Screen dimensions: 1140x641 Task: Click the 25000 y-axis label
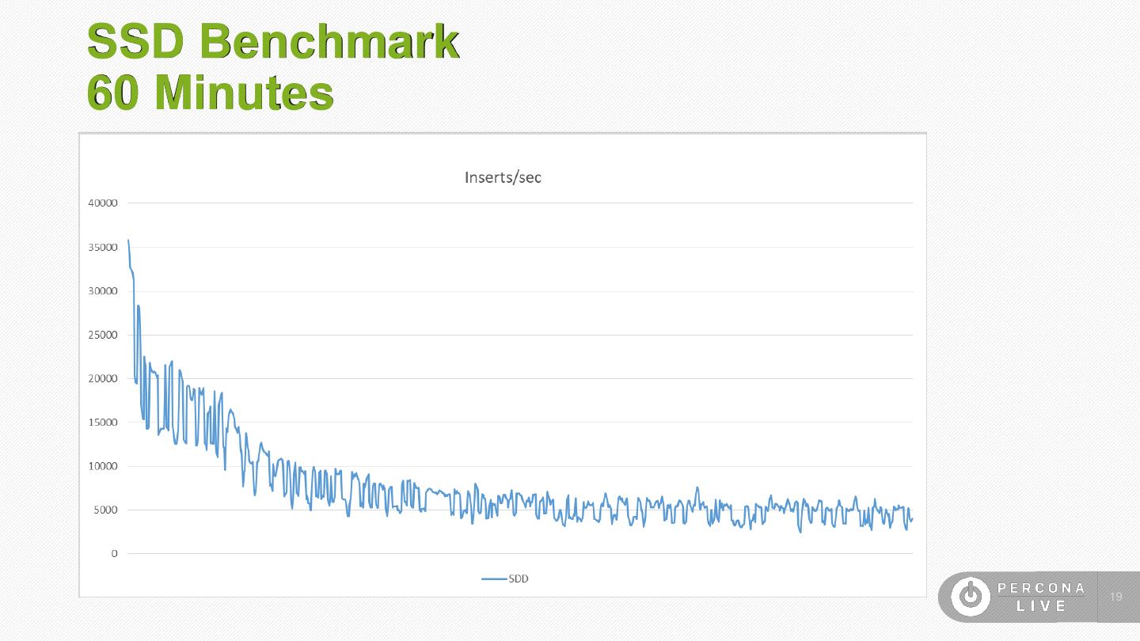pyautogui.click(x=101, y=335)
